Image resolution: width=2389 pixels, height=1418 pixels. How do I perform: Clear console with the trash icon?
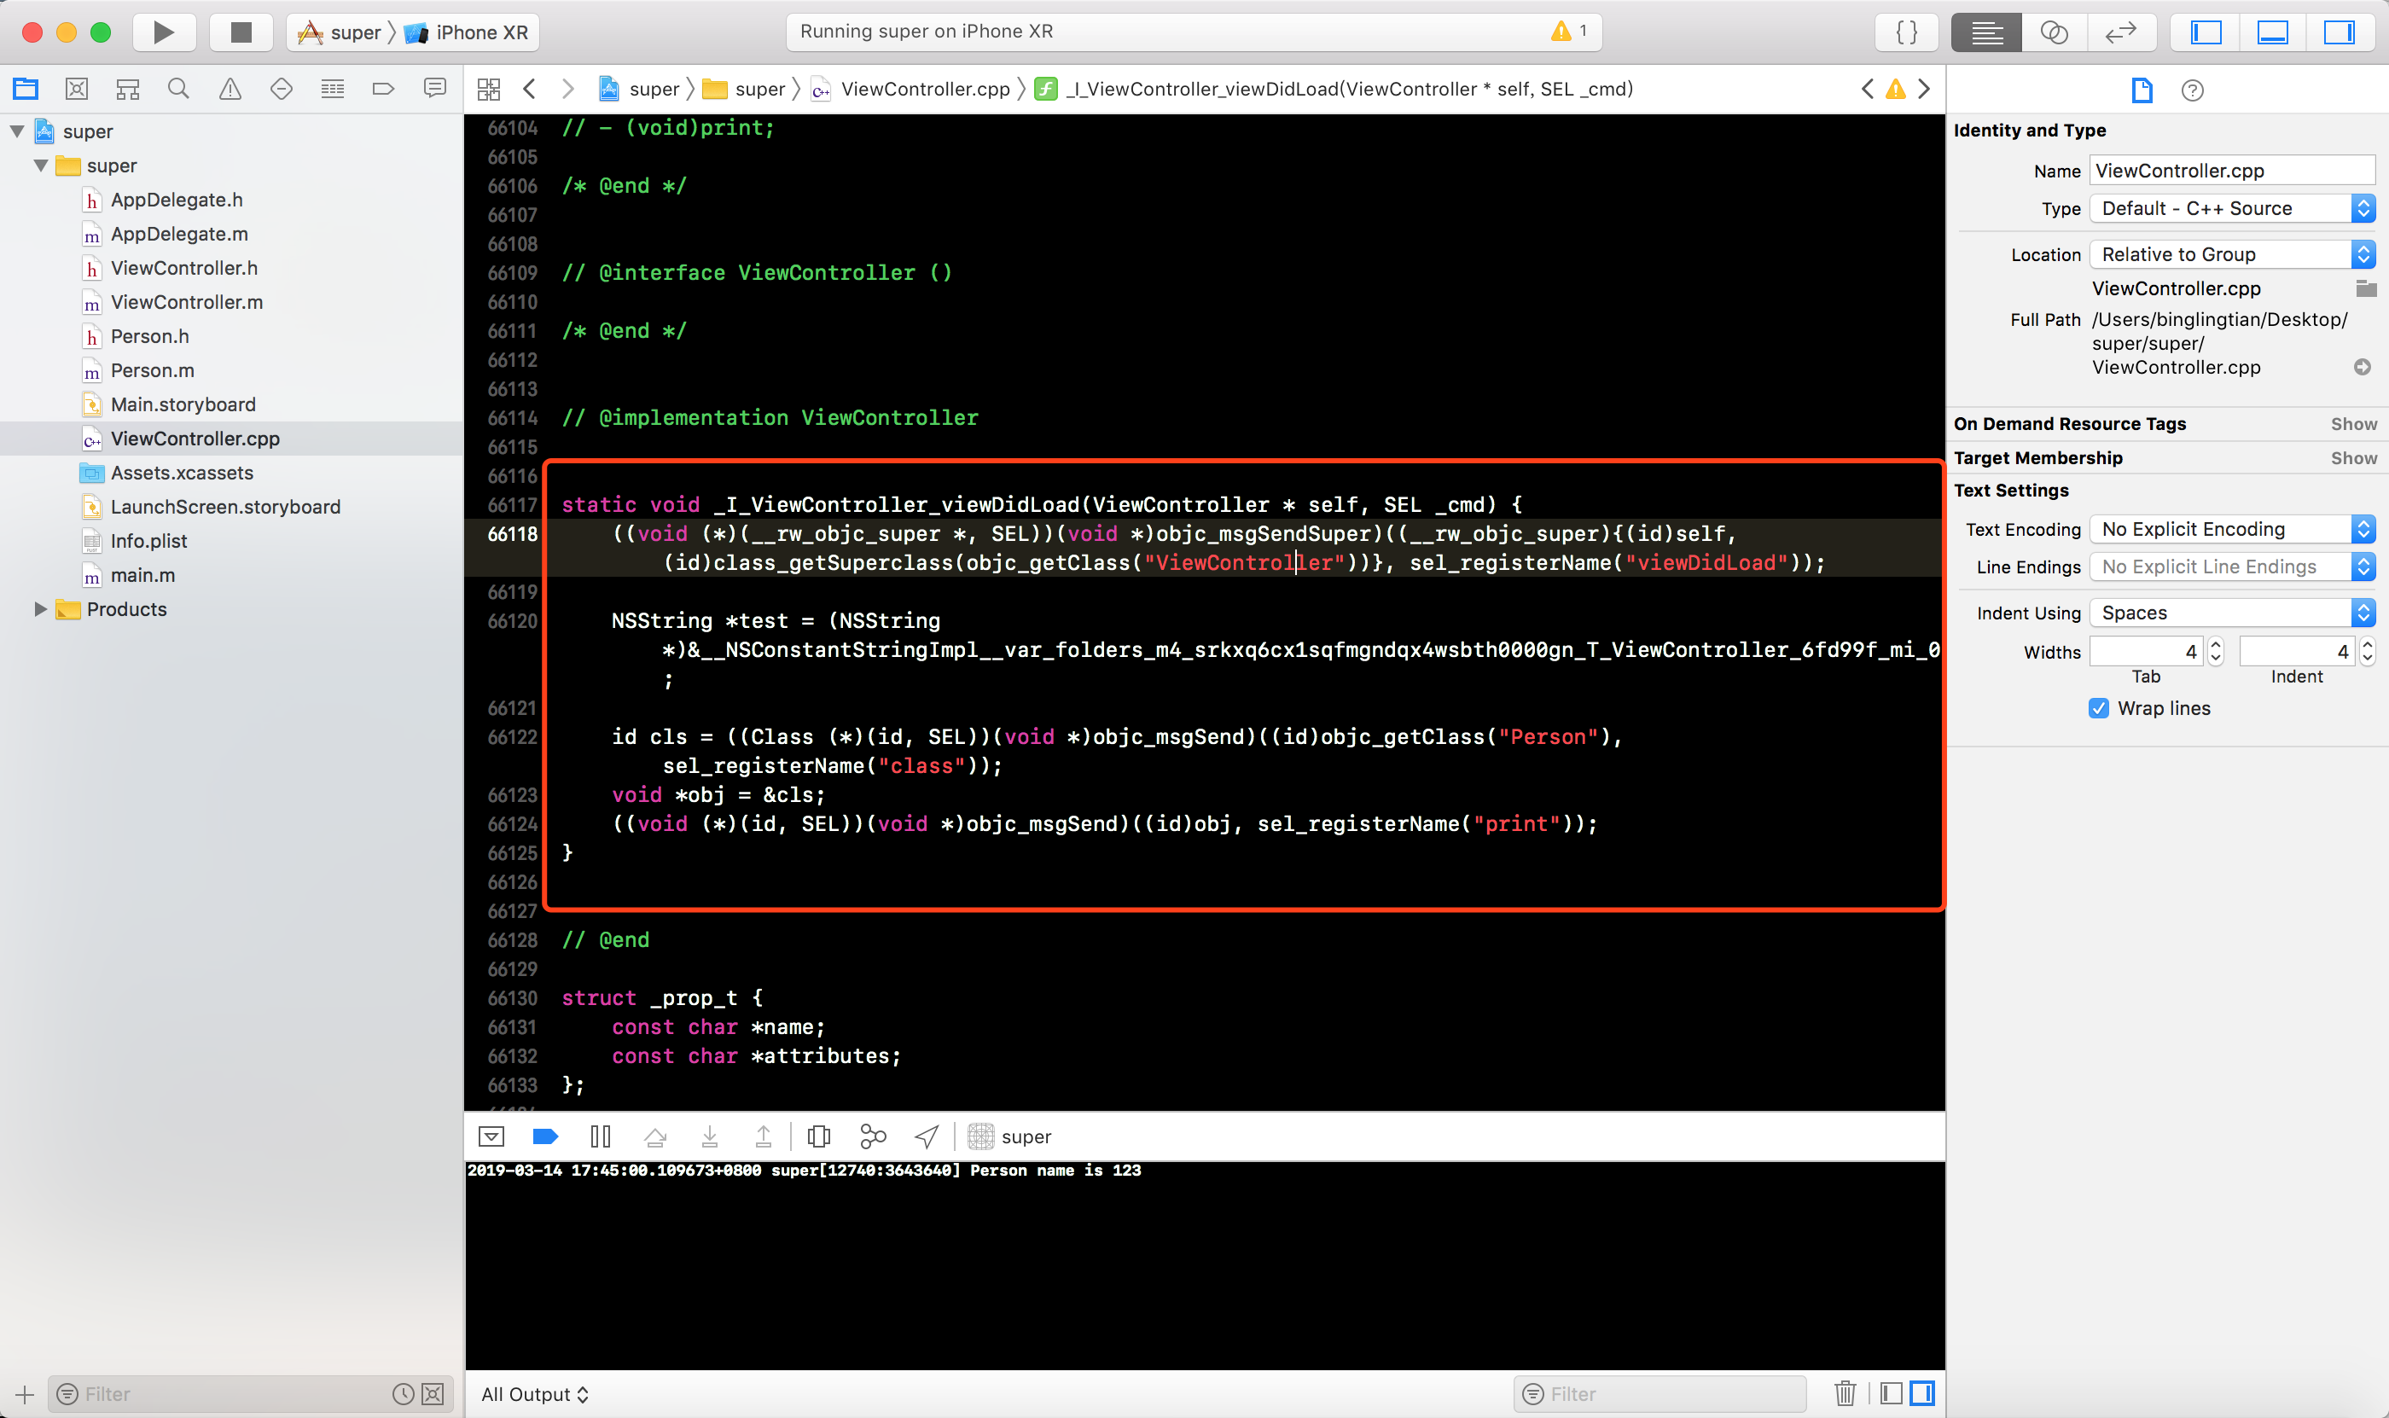tap(1846, 1393)
